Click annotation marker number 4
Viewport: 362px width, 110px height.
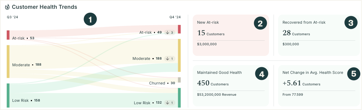[x=262, y=74]
